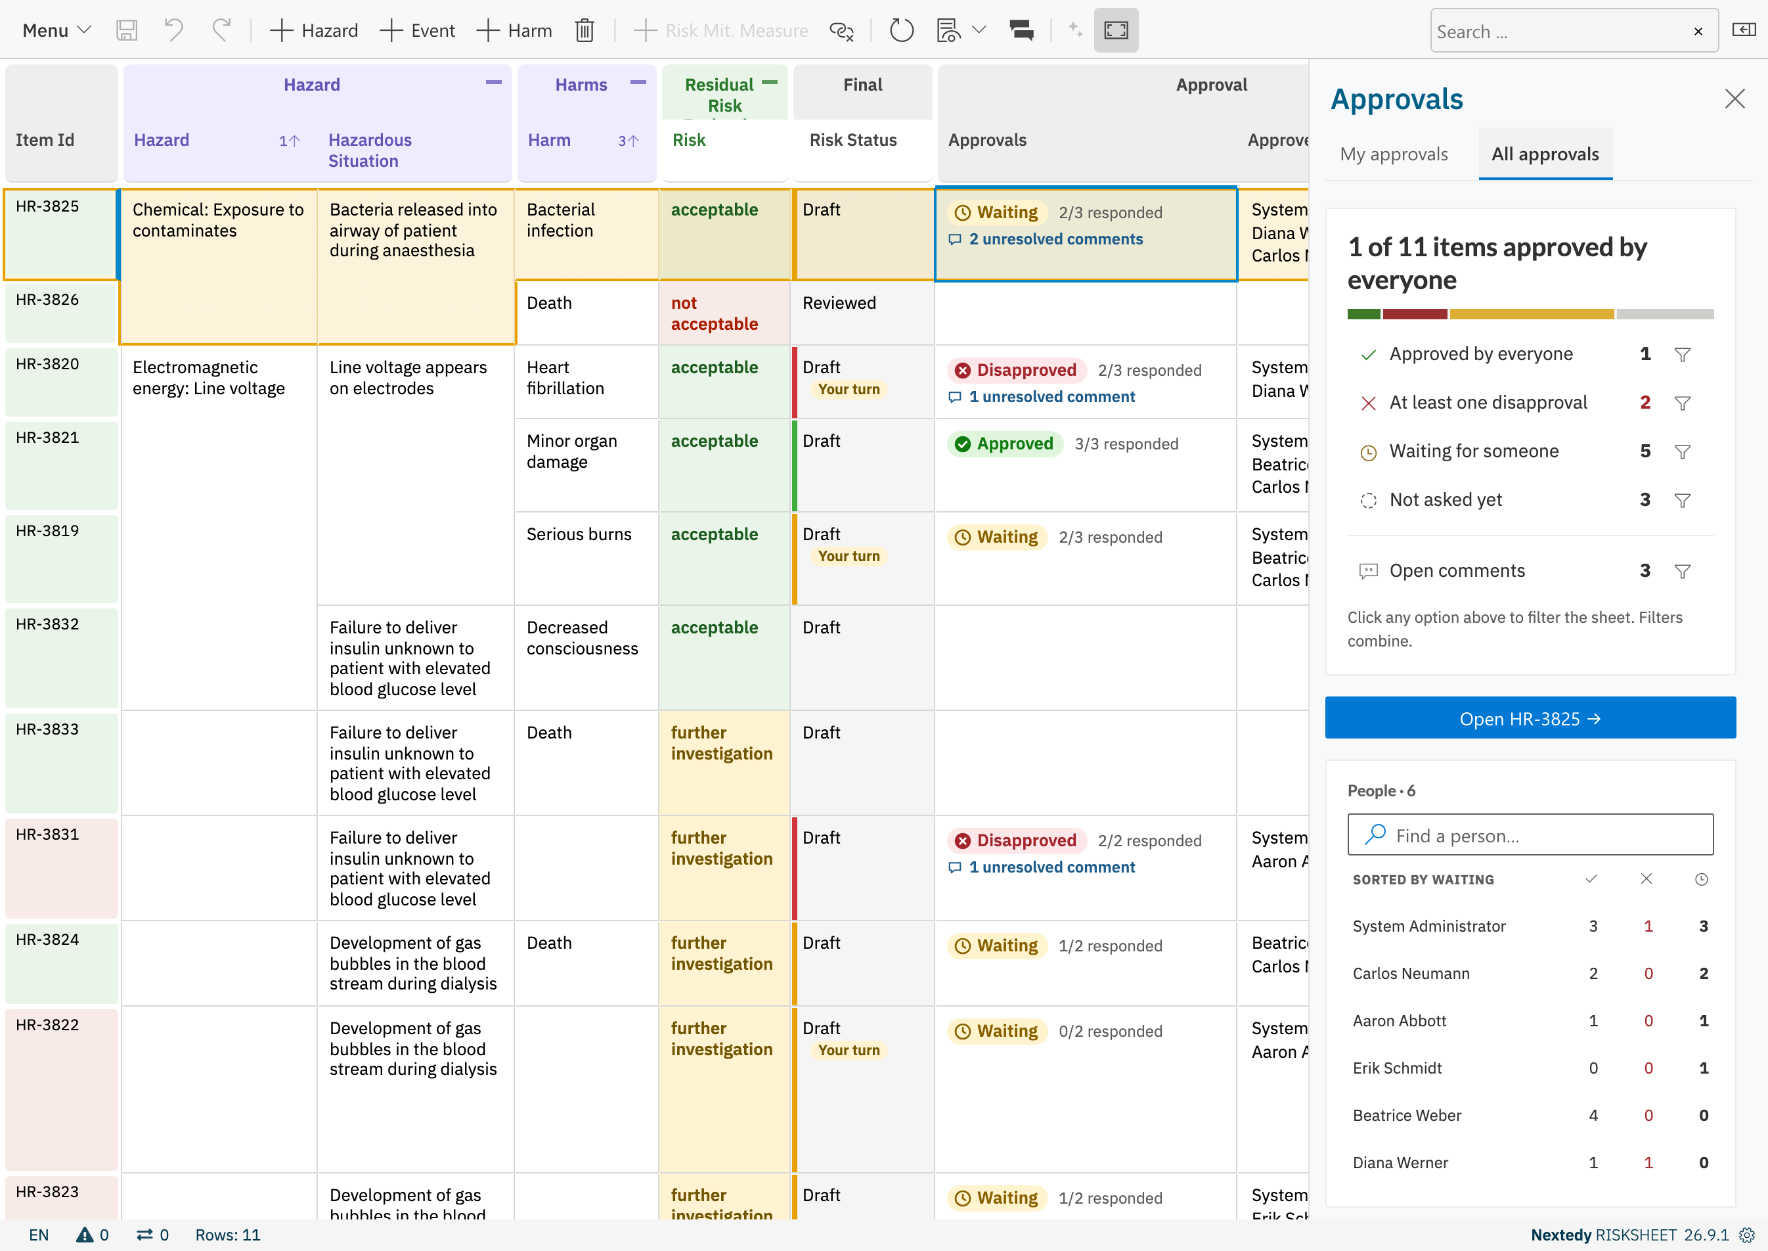Add a new Hazard
The image size is (1768, 1251).
tap(313, 31)
